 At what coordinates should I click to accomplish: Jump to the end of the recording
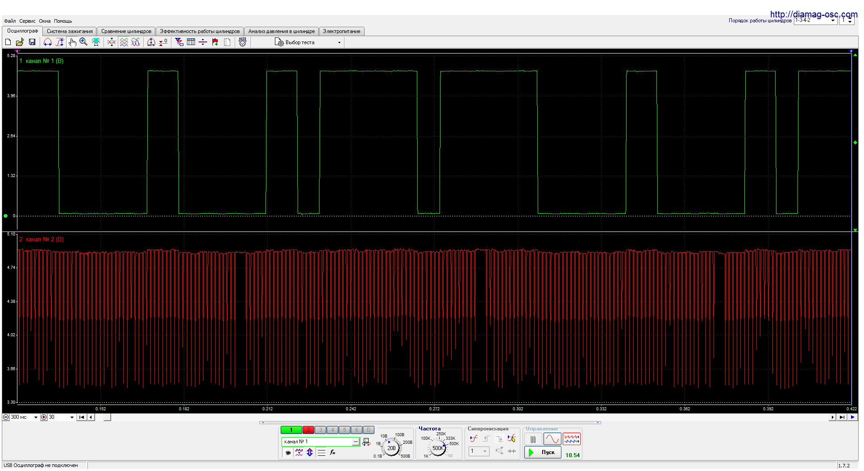(x=842, y=417)
